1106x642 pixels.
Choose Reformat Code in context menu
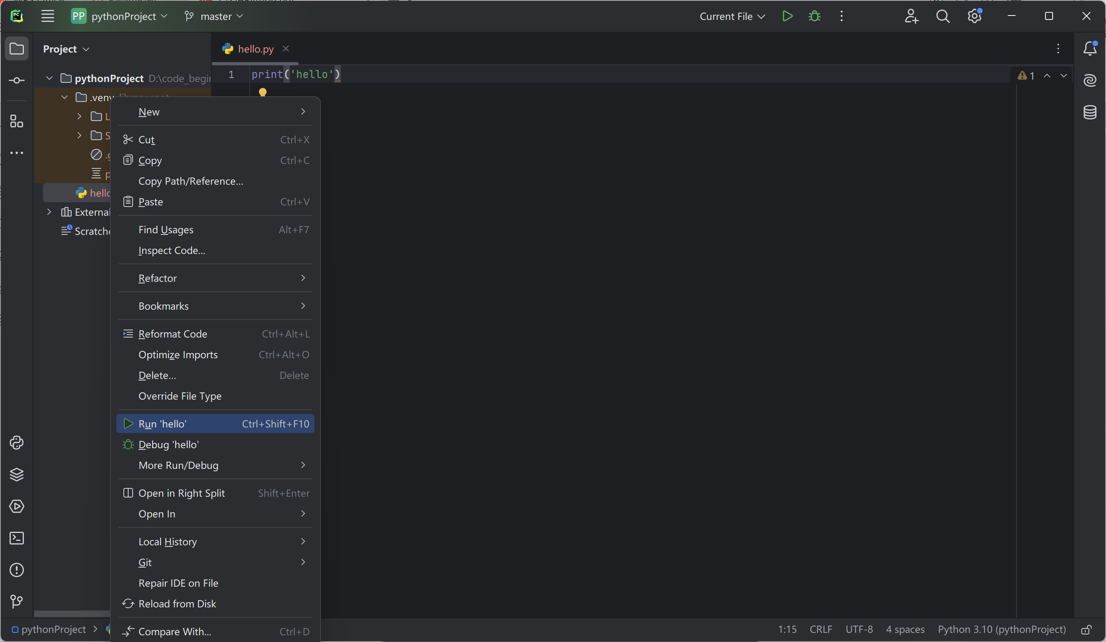pyautogui.click(x=172, y=334)
